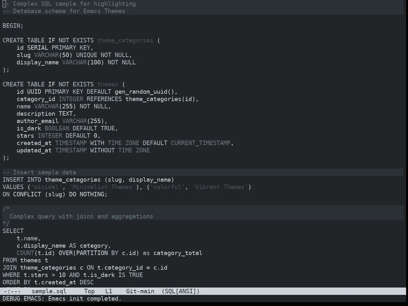
Task: Click WITHOUT in the updated_at line
Action: 102,150
